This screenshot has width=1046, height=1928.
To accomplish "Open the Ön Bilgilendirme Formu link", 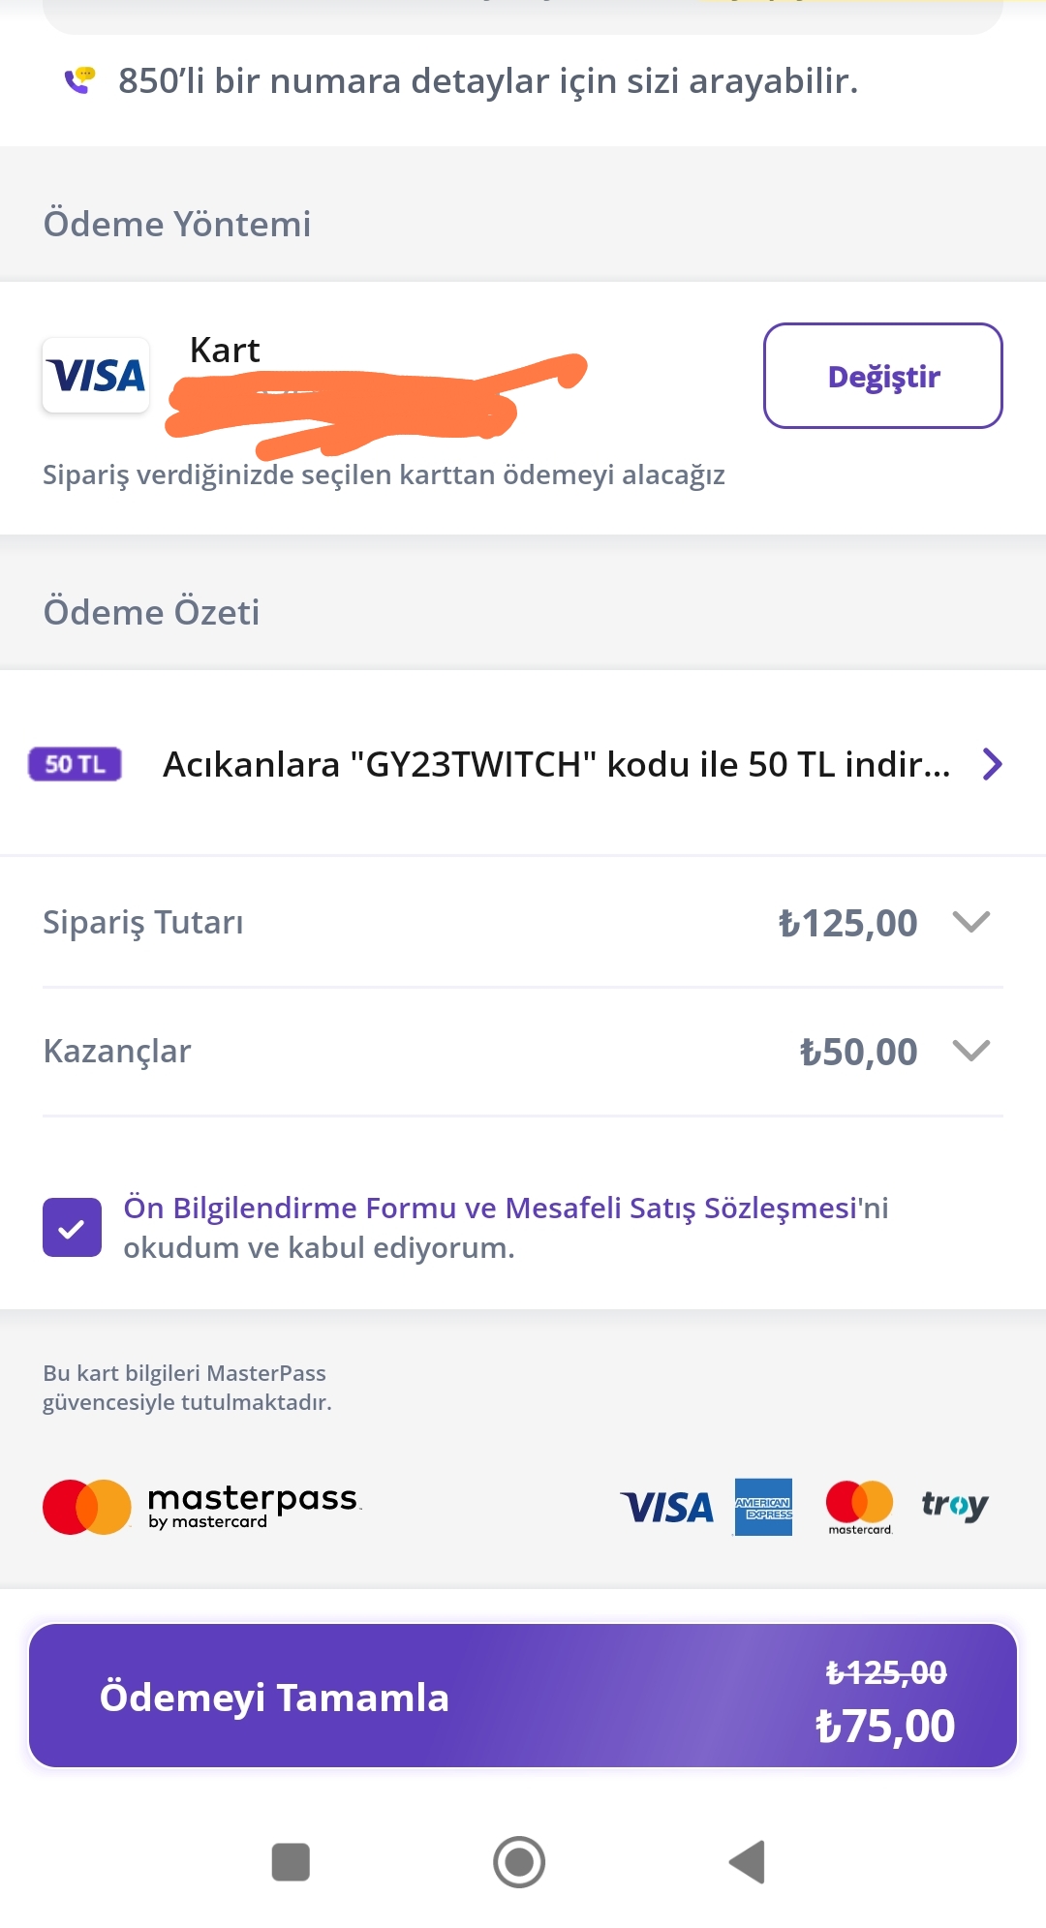I will click(x=290, y=1208).
